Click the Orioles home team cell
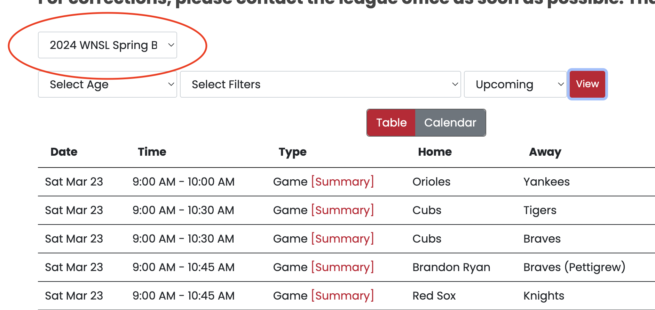 tap(431, 182)
